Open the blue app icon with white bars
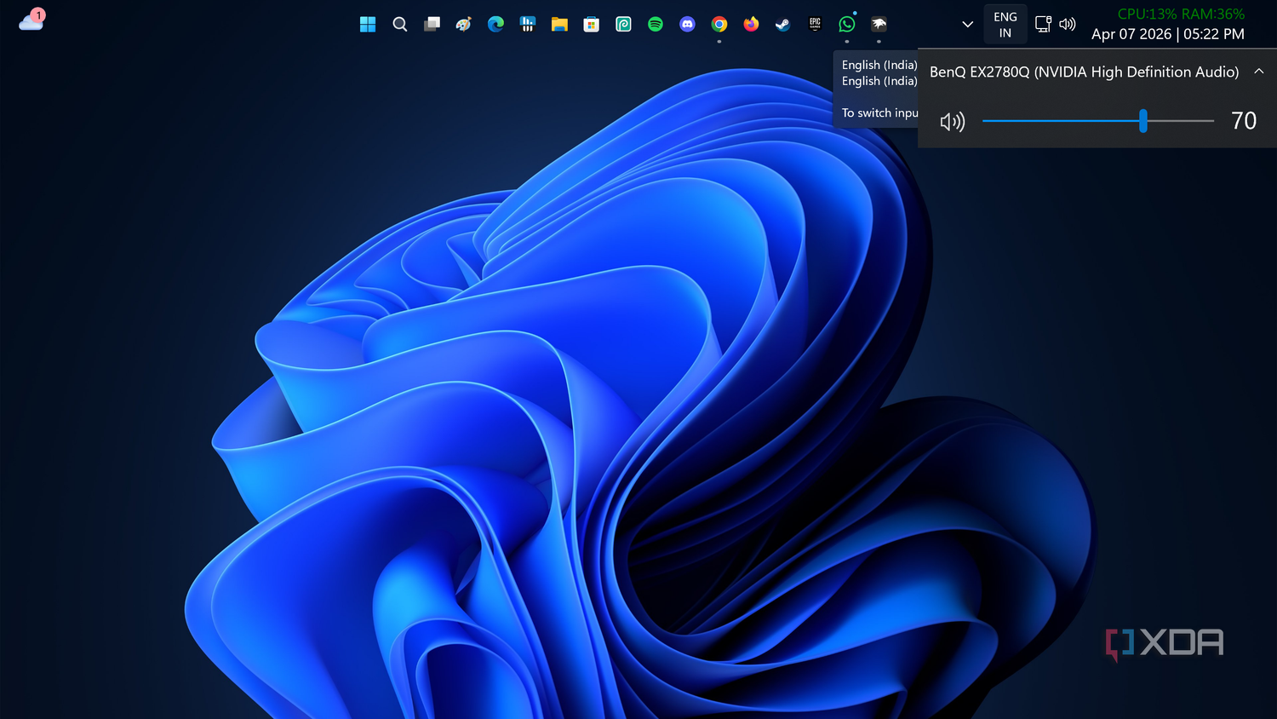The width and height of the screenshot is (1277, 719). 528,24
